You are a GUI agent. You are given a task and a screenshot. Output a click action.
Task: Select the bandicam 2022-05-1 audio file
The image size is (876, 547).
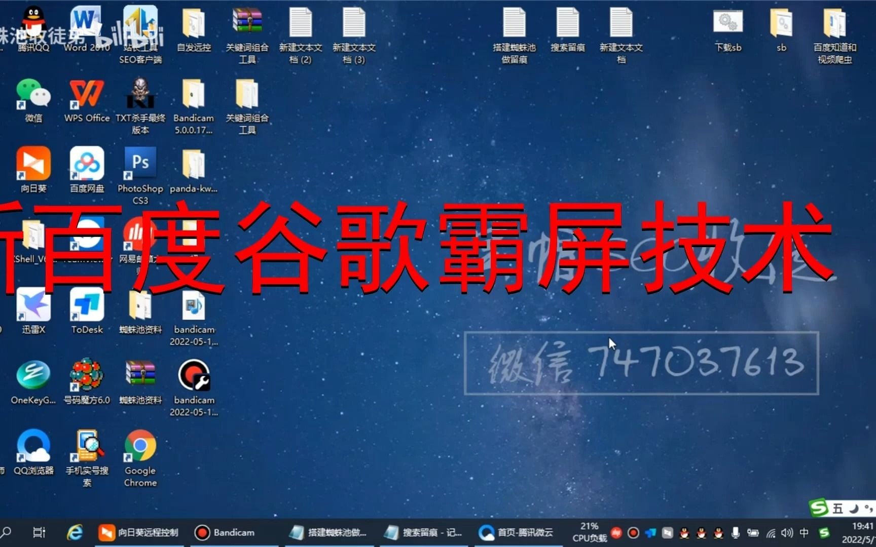(194, 317)
